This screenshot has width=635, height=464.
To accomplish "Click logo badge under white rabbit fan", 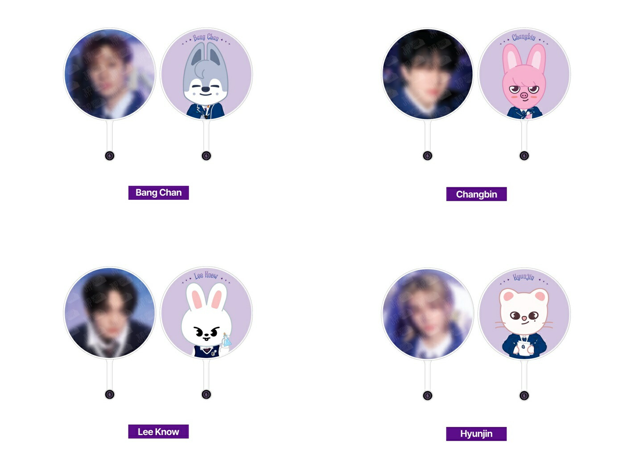I will pos(206,394).
